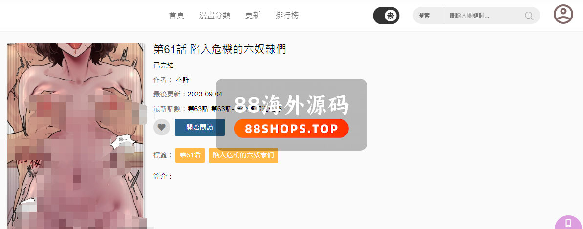Click the sun icon inside theme switch
Image resolution: width=583 pixels, height=229 pixels.
coord(391,16)
